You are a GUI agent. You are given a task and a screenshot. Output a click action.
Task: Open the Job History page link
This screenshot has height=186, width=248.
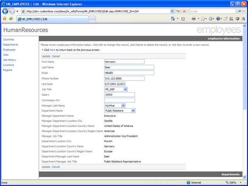pos(9,60)
